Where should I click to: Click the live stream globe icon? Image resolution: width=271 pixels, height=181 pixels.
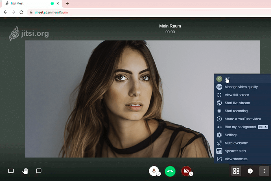click(219, 103)
